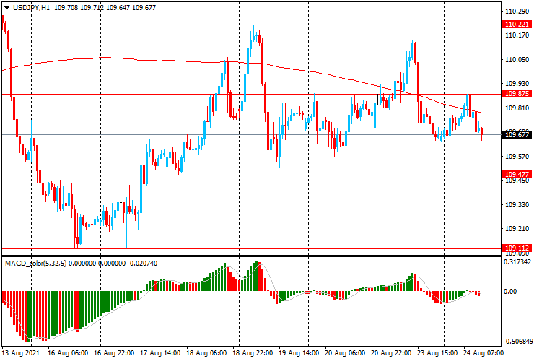Viewport: 534px width, 361px height.
Task: Select the 20 Aug 22:00 time label
Action: [x=391, y=353]
